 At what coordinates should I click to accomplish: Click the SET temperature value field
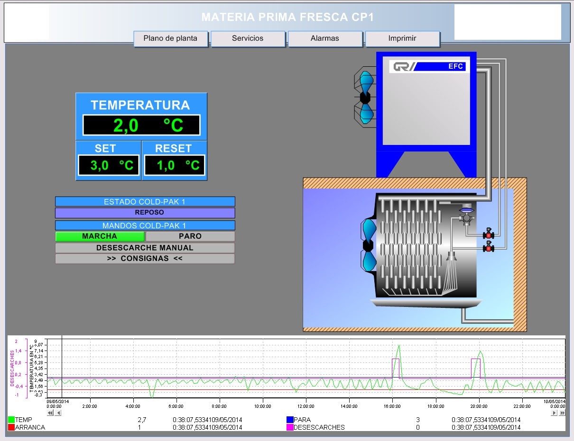coord(109,165)
